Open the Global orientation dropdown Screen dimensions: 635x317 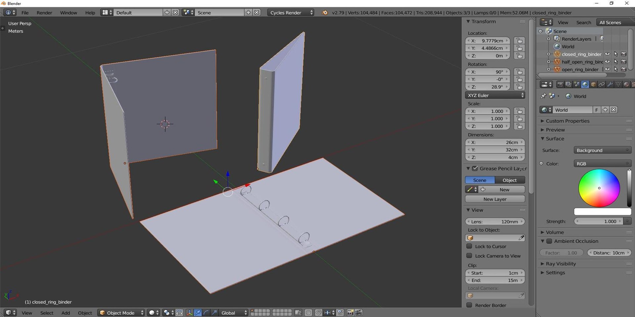coord(233,313)
